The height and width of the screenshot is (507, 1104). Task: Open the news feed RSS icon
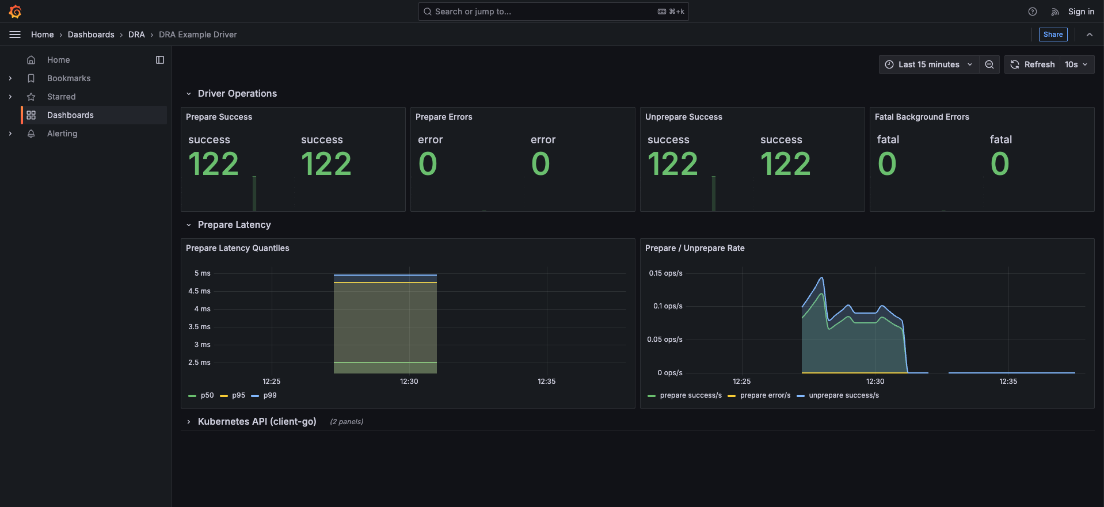(1055, 12)
